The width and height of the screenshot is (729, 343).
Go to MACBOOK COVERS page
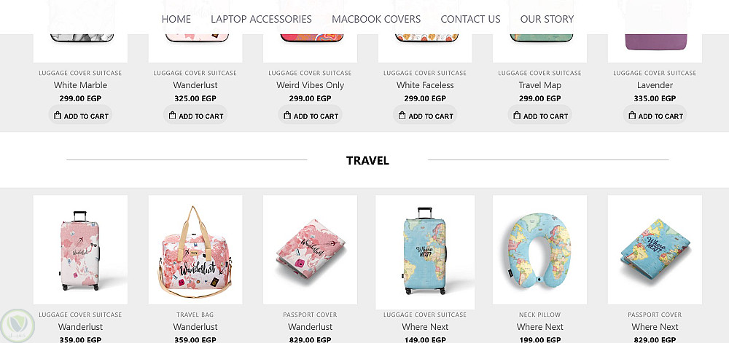point(376,19)
